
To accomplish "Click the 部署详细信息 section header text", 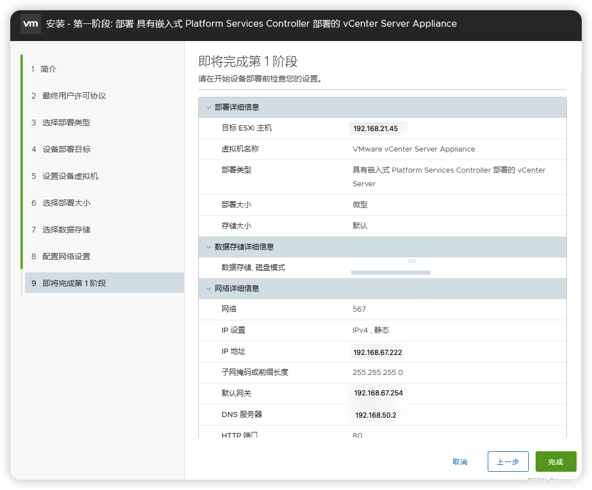I will pyautogui.click(x=236, y=108).
